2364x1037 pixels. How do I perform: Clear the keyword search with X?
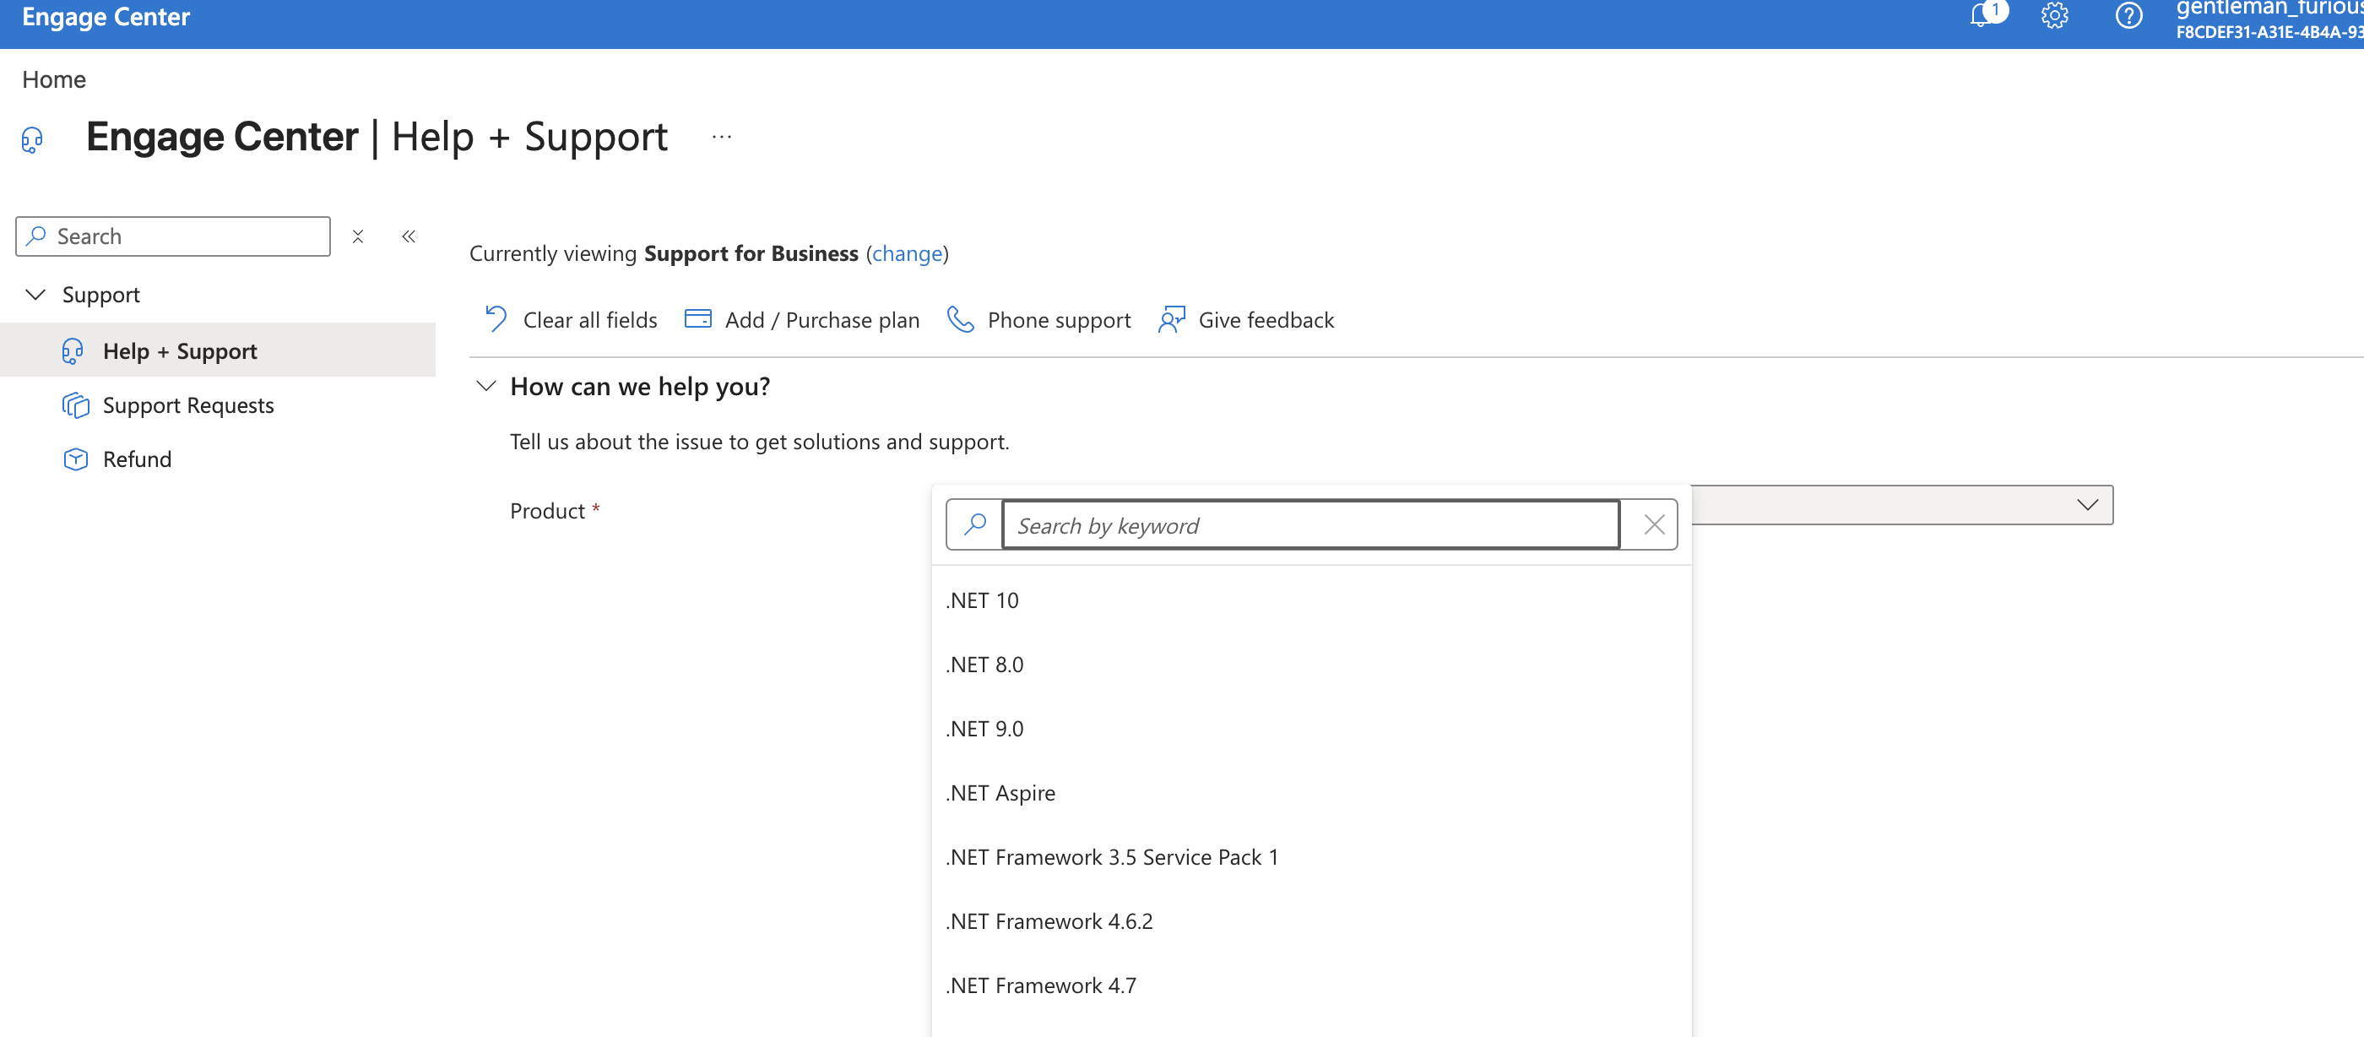(1654, 524)
